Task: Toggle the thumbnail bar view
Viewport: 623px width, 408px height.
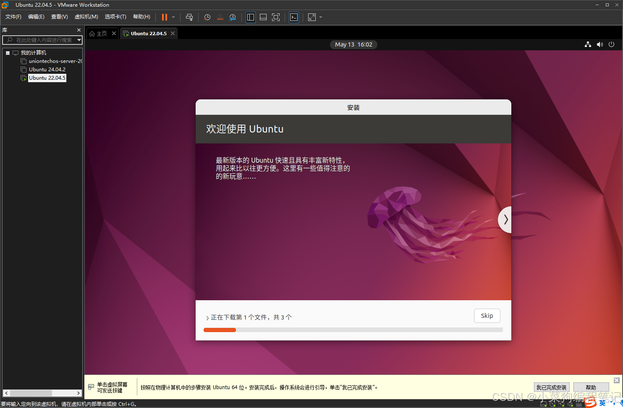Action: tap(263, 17)
